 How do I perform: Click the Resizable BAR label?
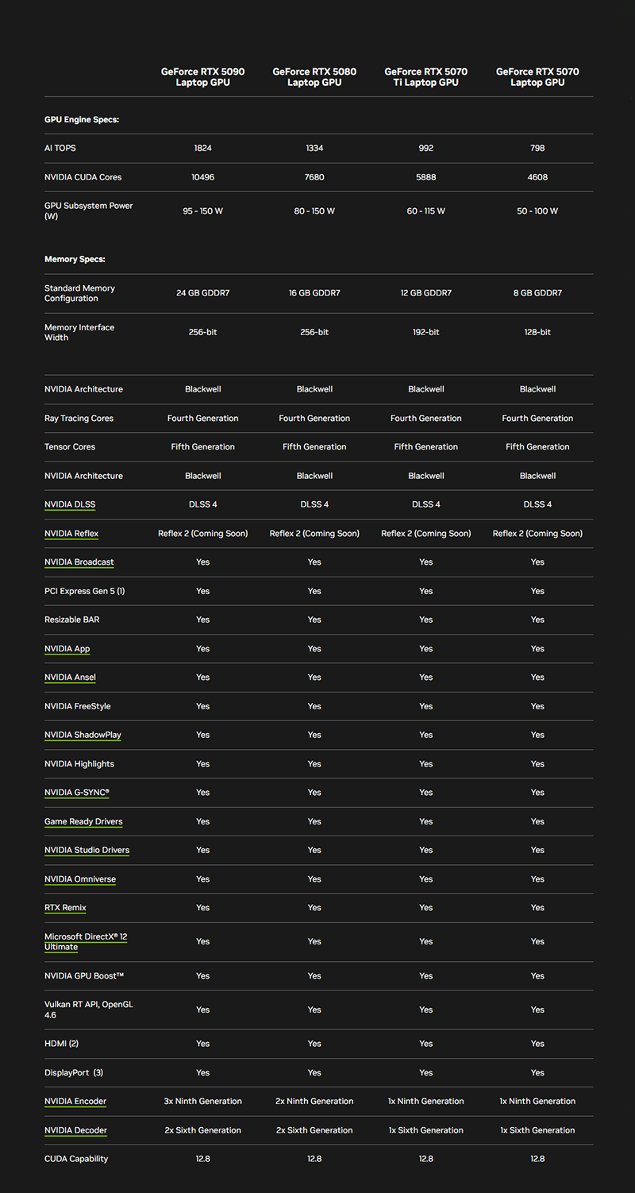tap(72, 620)
